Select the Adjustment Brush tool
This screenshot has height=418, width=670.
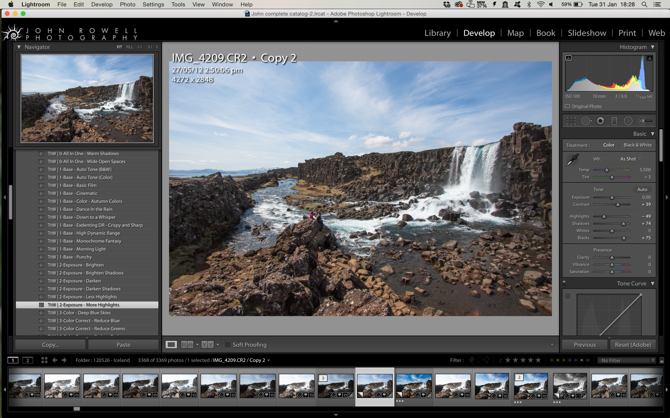[646, 121]
